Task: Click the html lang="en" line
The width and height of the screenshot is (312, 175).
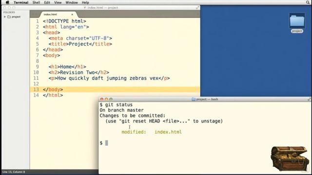Action: click(66, 27)
